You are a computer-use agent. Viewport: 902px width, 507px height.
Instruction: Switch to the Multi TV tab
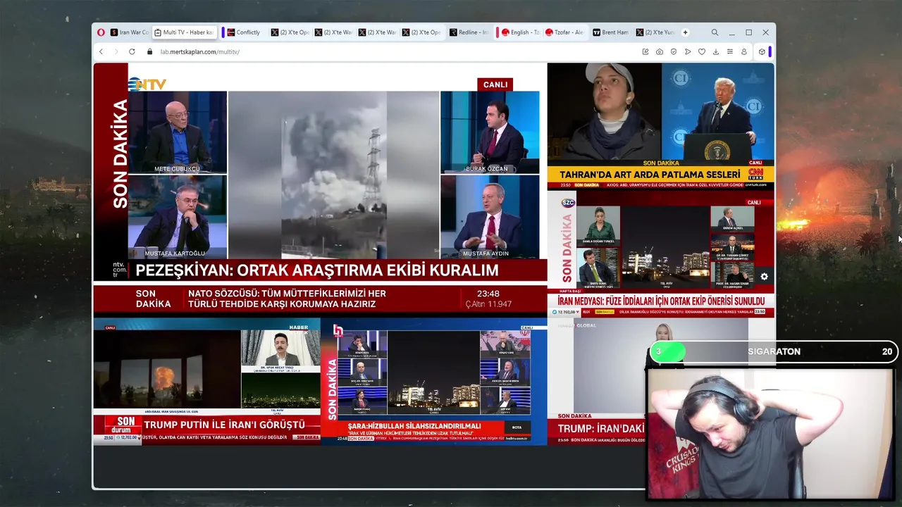point(185,32)
